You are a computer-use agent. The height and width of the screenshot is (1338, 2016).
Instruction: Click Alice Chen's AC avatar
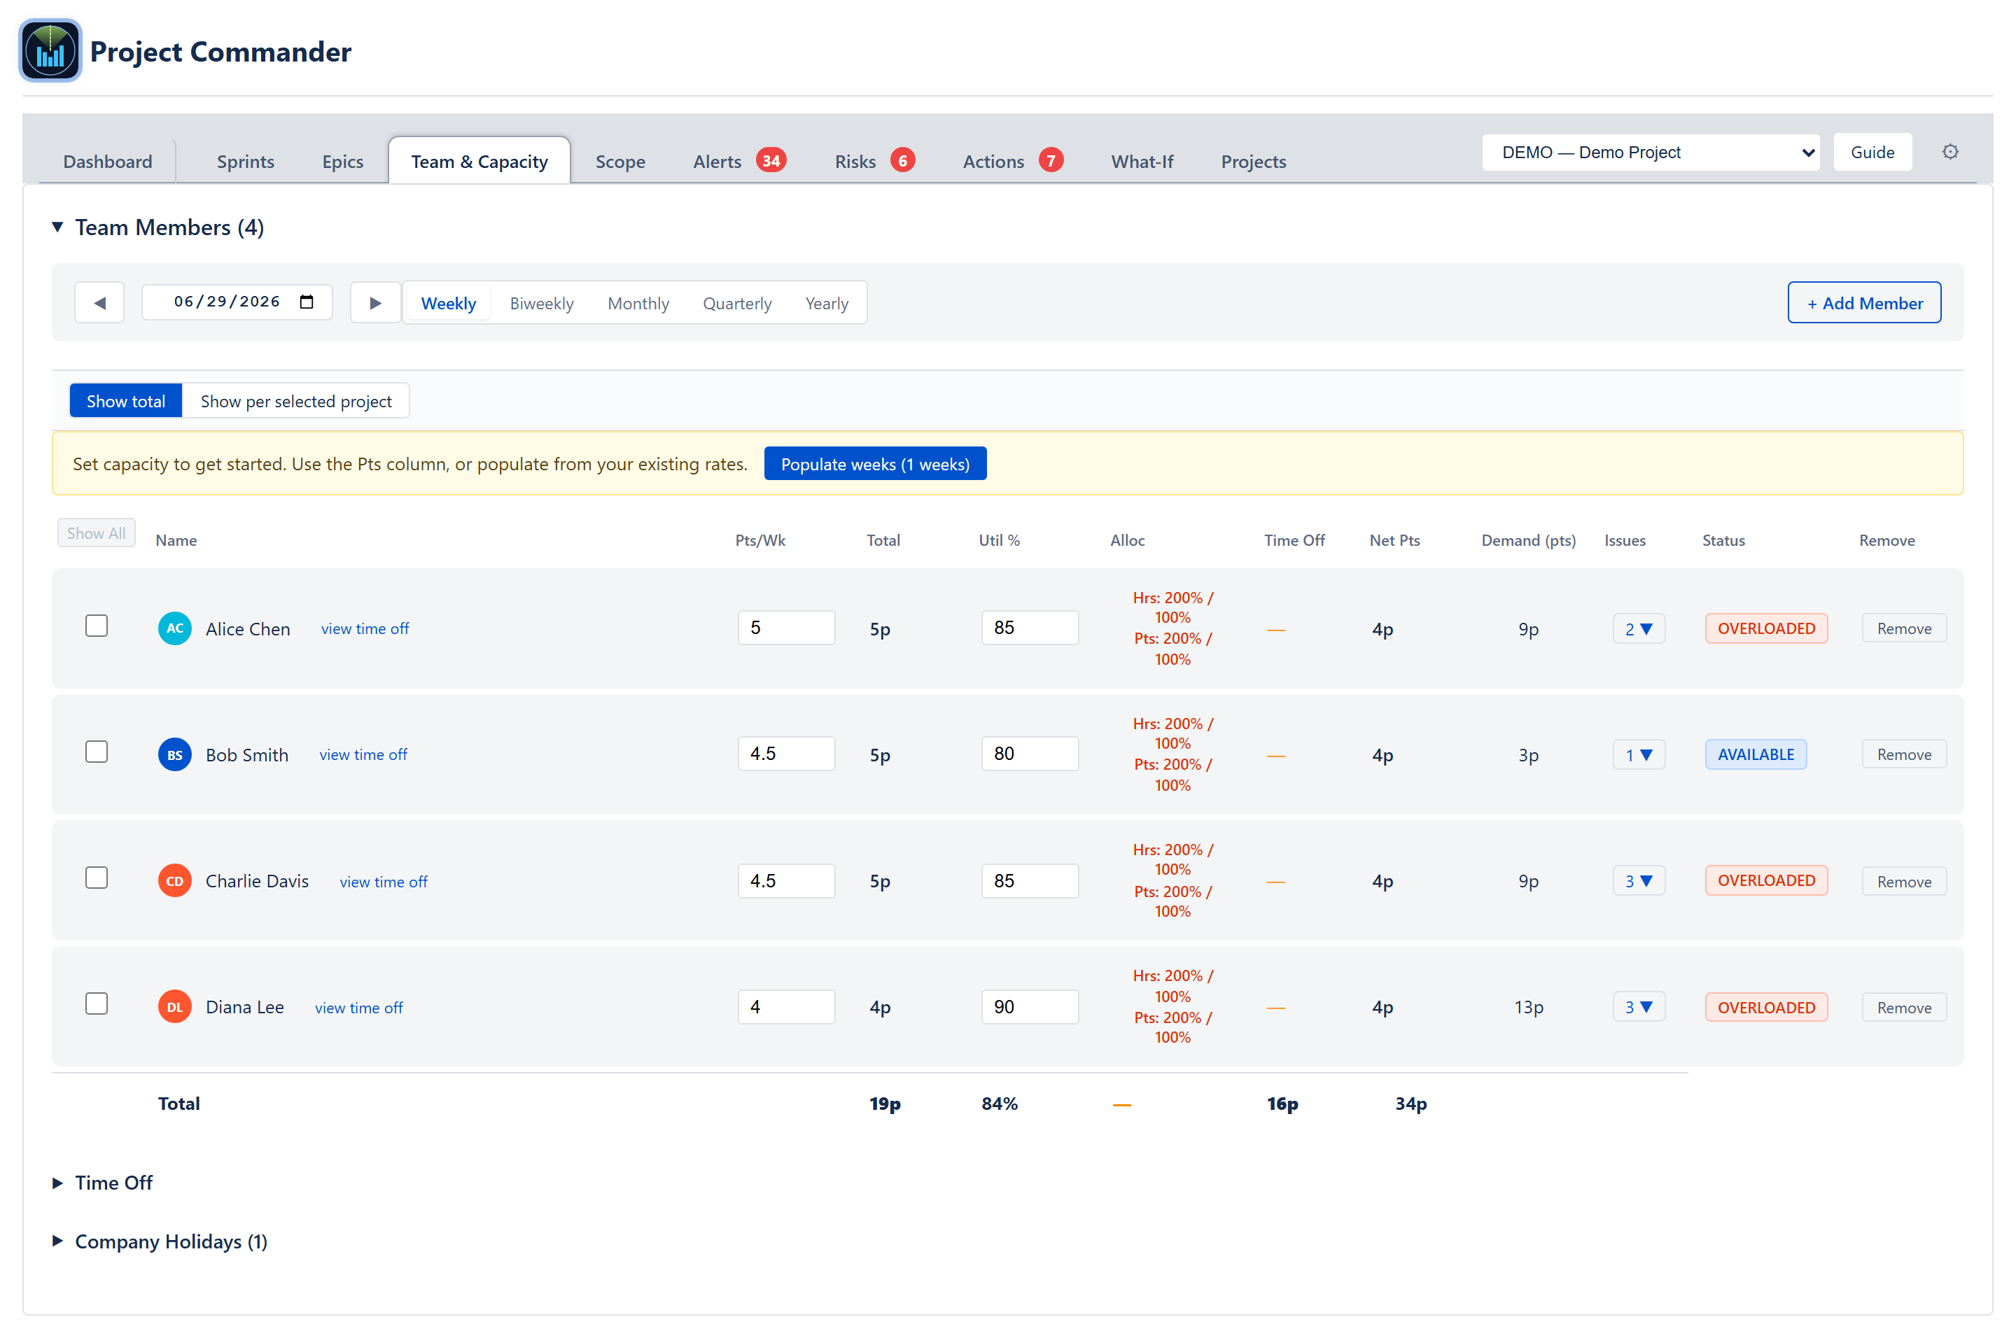click(175, 628)
